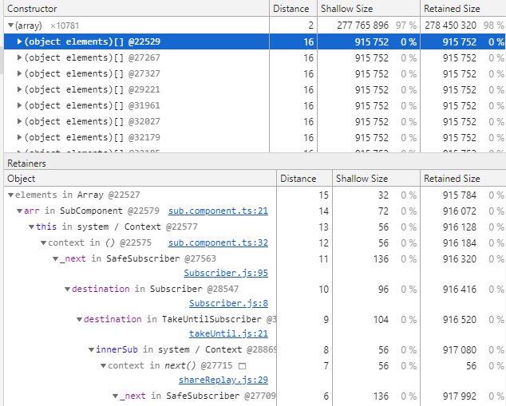Click retained size value 917 992
The image size is (506, 406).
pos(460,396)
